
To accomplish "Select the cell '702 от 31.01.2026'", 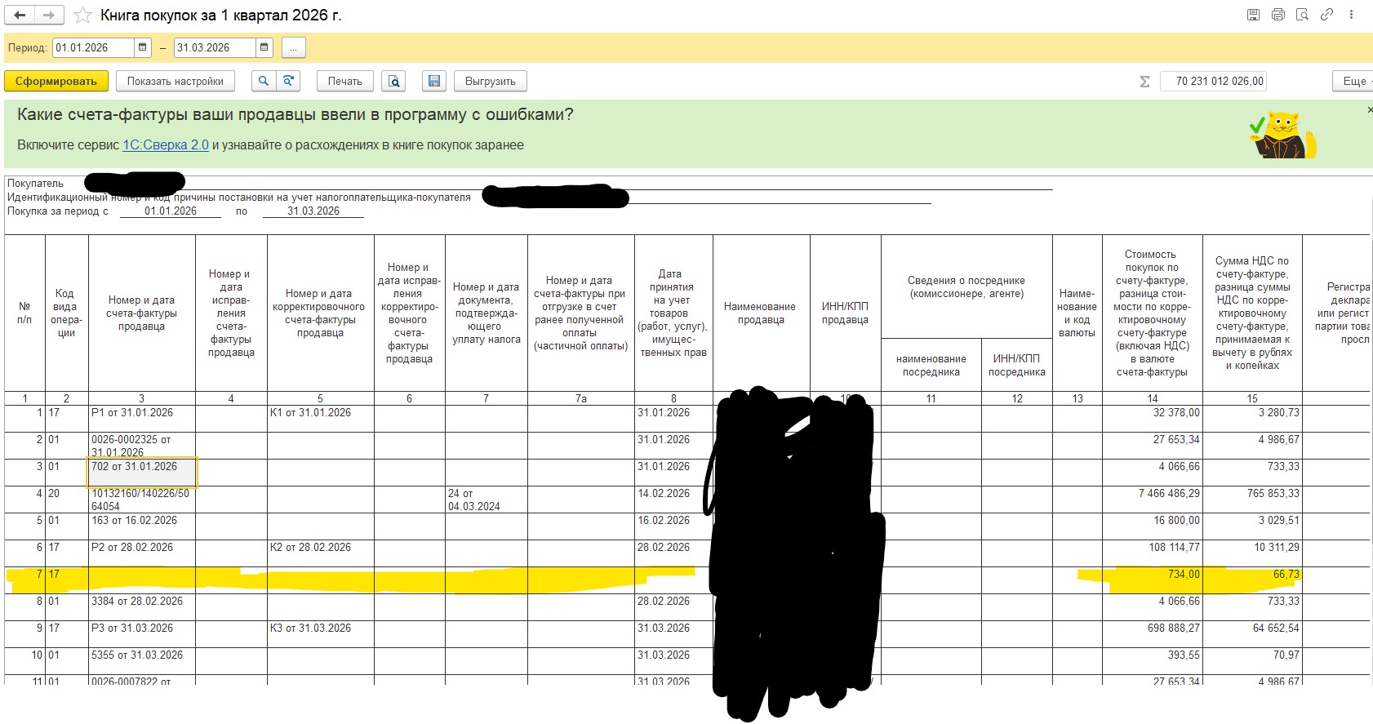I will point(141,472).
